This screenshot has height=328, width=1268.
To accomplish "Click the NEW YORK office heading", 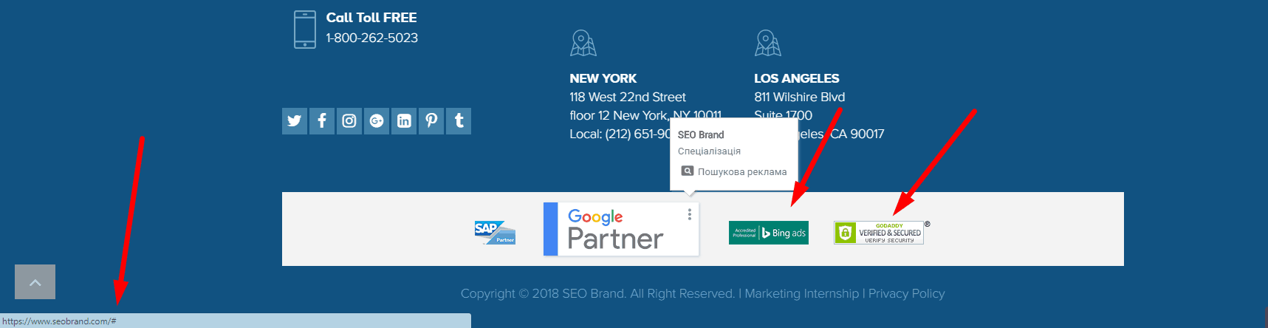I will click(603, 78).
